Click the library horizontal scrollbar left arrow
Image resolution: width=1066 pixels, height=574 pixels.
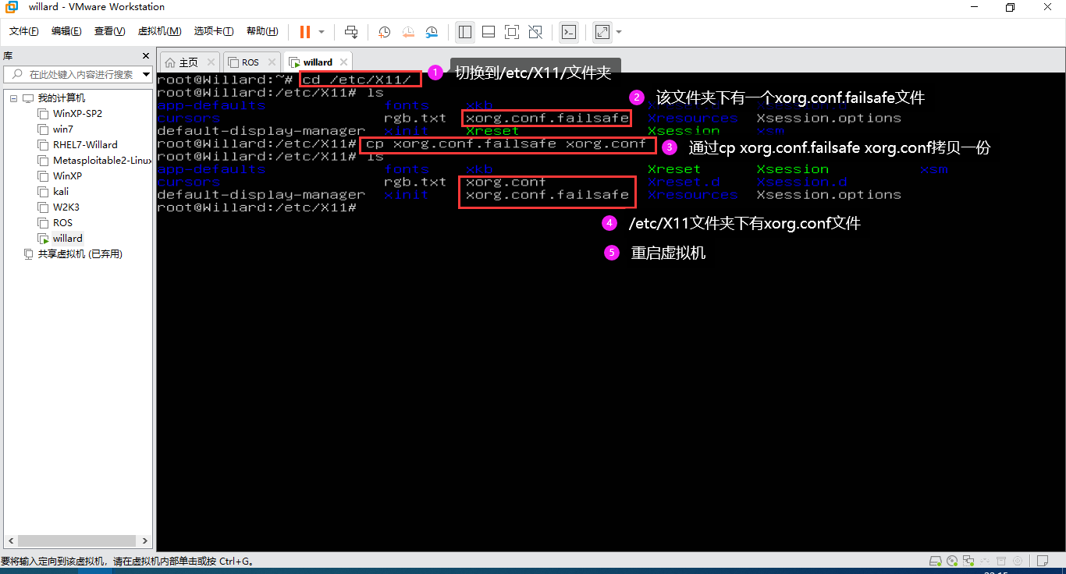click(9, 540)
